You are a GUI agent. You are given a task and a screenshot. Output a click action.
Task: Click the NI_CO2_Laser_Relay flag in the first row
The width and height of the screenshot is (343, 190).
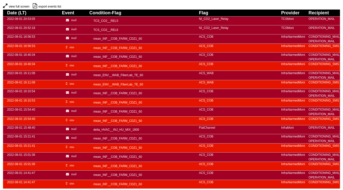(x=214, y=19)
